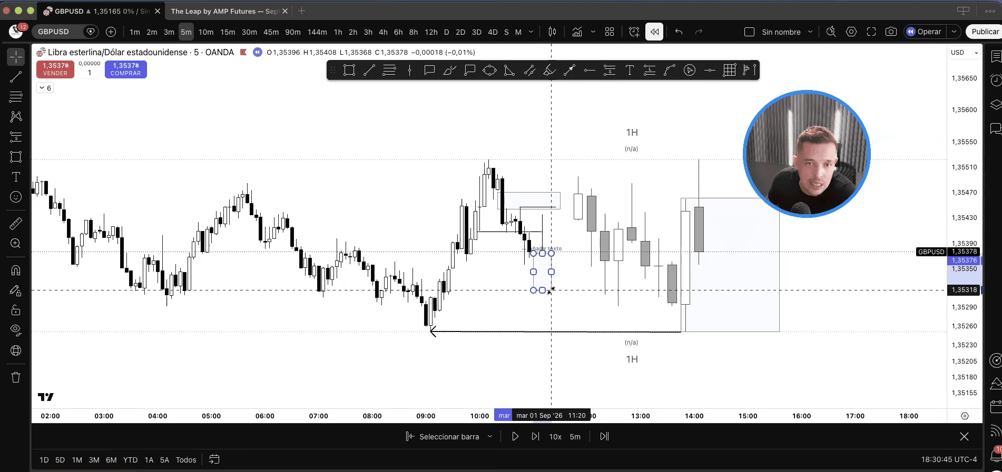Select the rectangle tool in floating toolbar
The image size is (1002, 472).
tap(349, 71)
